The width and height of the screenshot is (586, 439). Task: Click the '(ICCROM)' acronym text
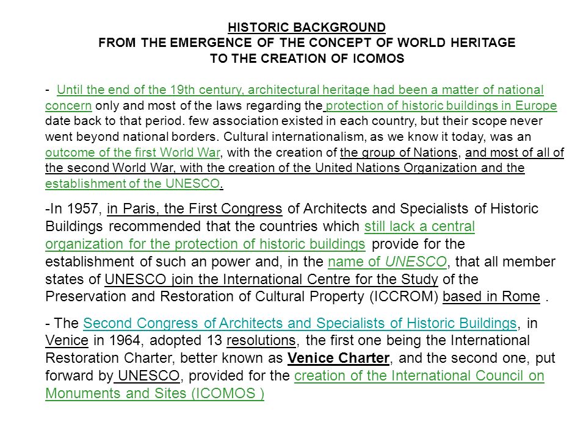pyautogui.click(x=403, y=296)
